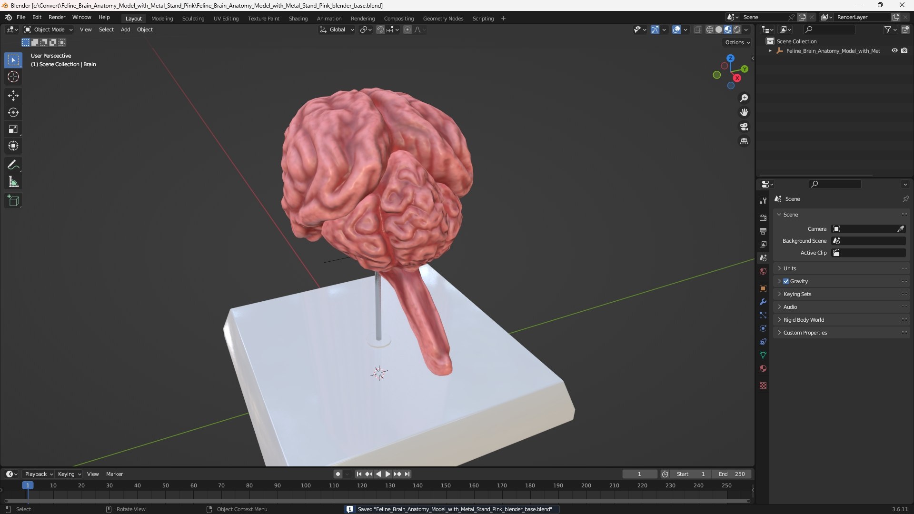Open the viewport Options dropdown
This screenshot has height=514, width=914.
[x=737, y=42]
